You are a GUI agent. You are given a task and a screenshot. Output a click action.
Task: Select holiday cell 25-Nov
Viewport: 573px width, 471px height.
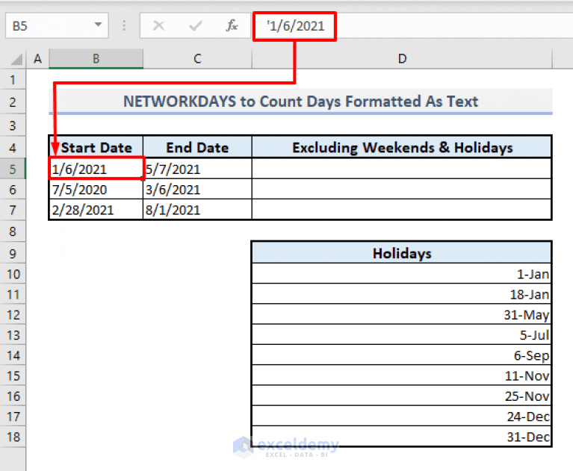point(402,396)
